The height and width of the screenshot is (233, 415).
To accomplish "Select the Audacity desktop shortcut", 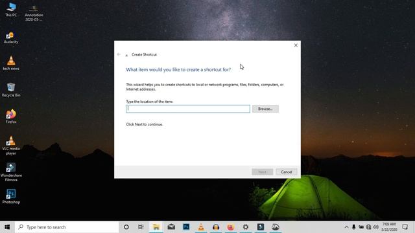I will click(11, 38).
